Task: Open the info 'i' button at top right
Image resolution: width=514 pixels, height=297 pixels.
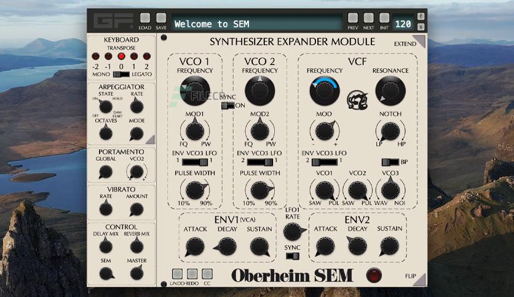Action: pyautogui.click(x=421, y=17)
